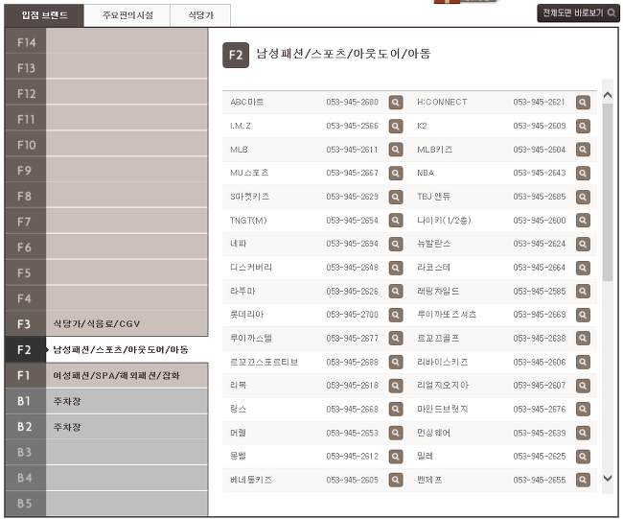623x519 pixels.
Task: Click phone number 053-945-2653 for 머렐
Action: [352, 433]
